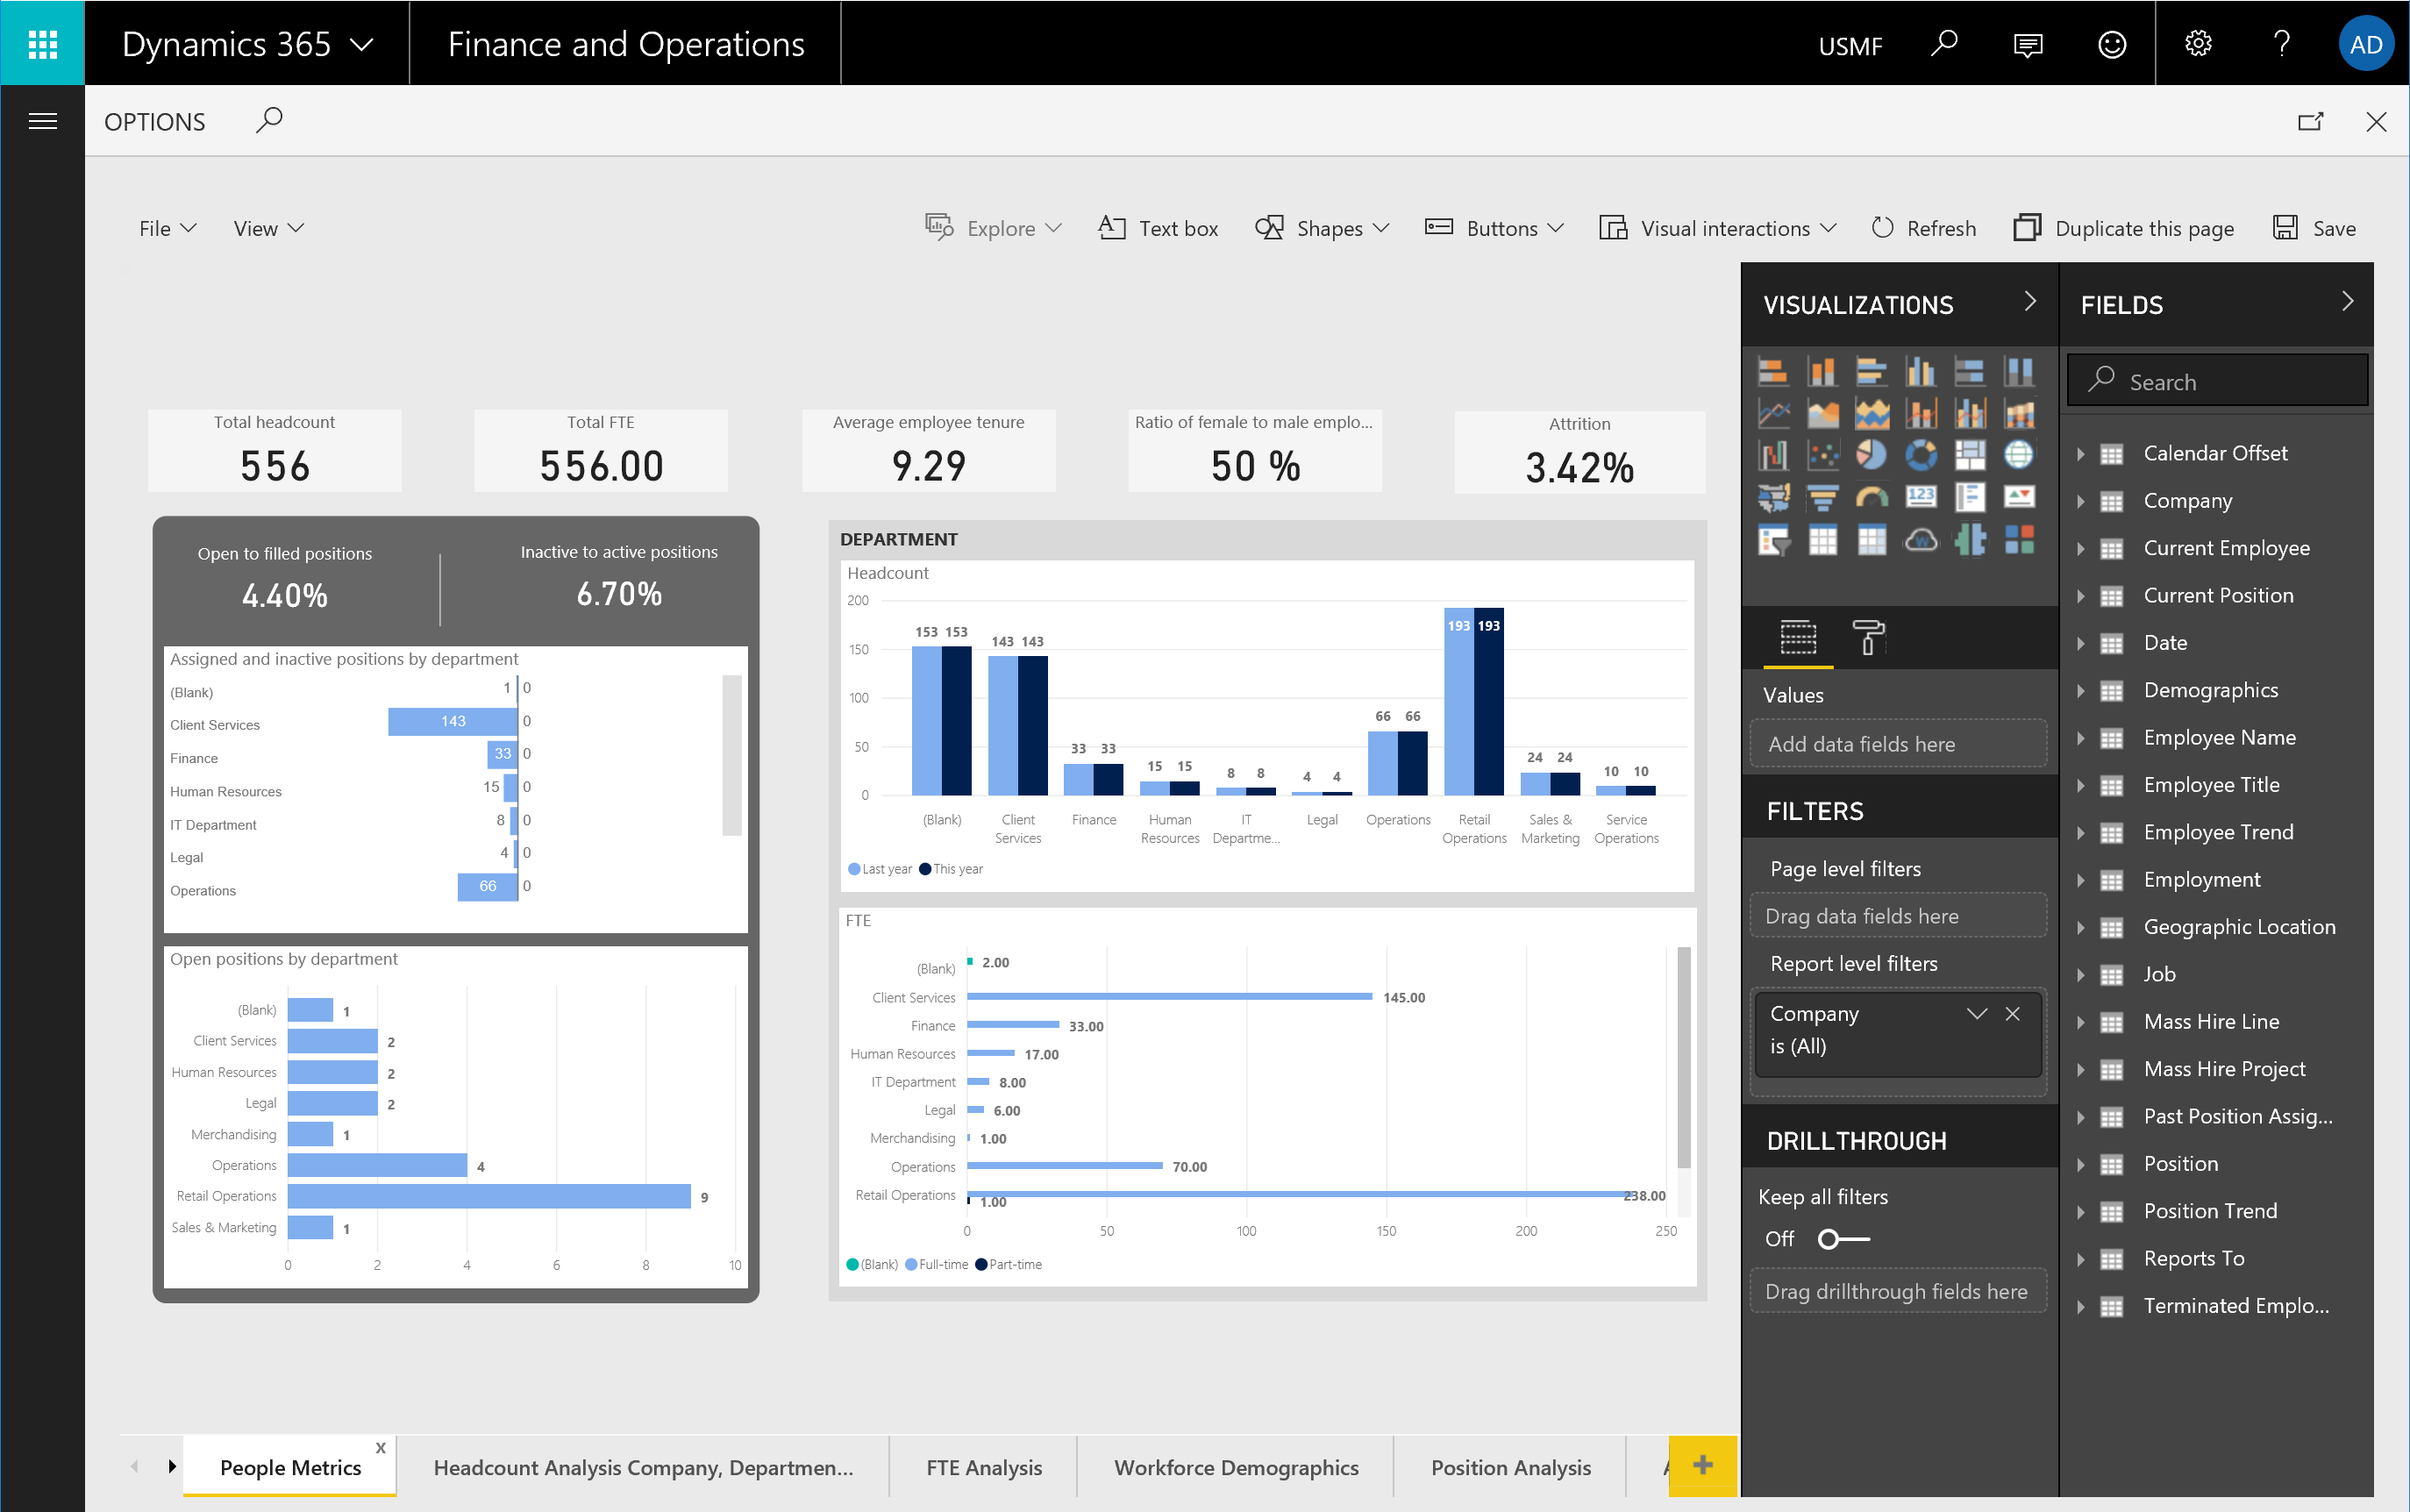Click the Shapes tool icon in toolbar

coord(1269,228)
